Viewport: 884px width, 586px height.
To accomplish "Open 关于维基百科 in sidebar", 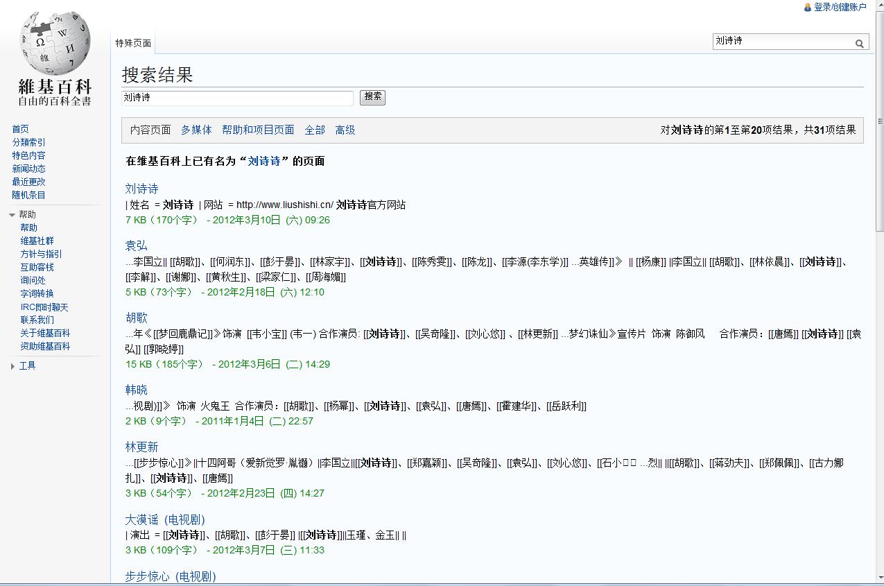I will coord(45,333).
